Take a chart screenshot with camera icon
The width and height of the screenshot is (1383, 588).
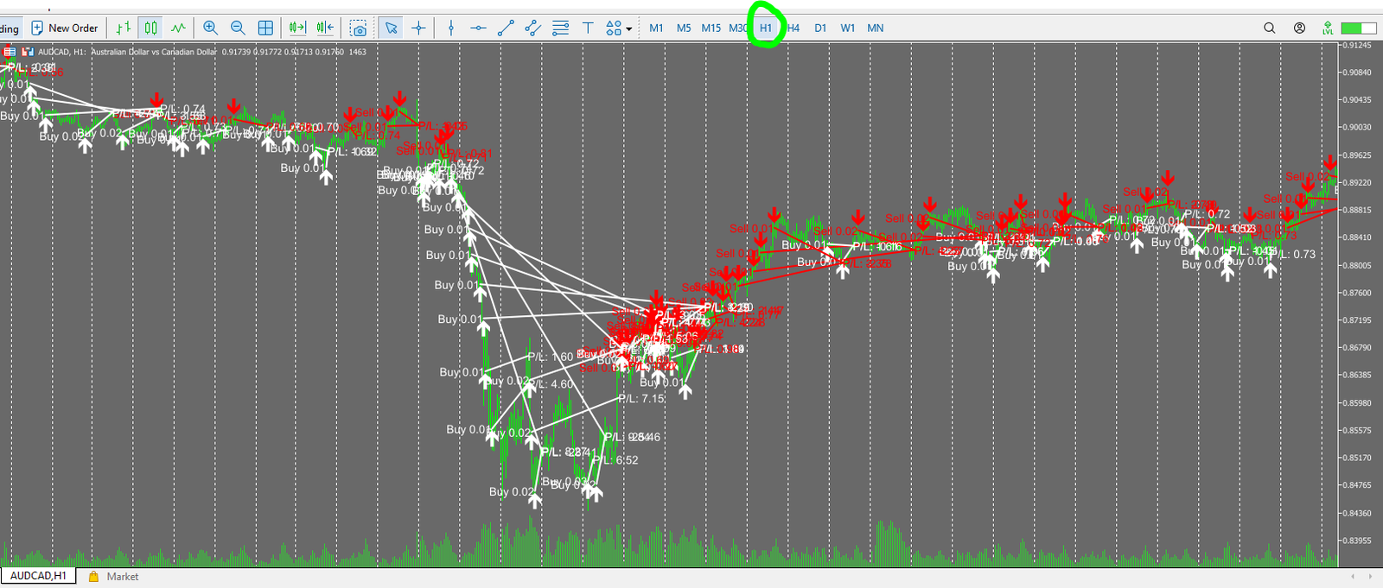pos(358,28)
